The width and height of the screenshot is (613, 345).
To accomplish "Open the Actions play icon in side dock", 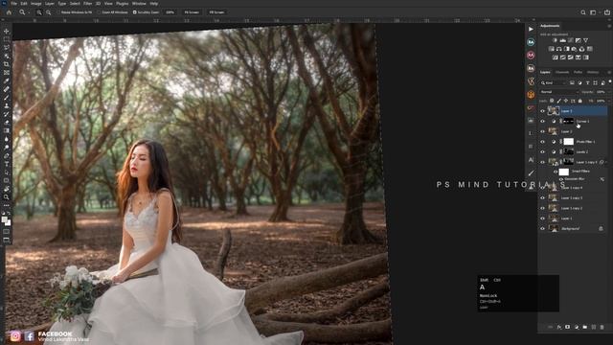I will 531,29.
